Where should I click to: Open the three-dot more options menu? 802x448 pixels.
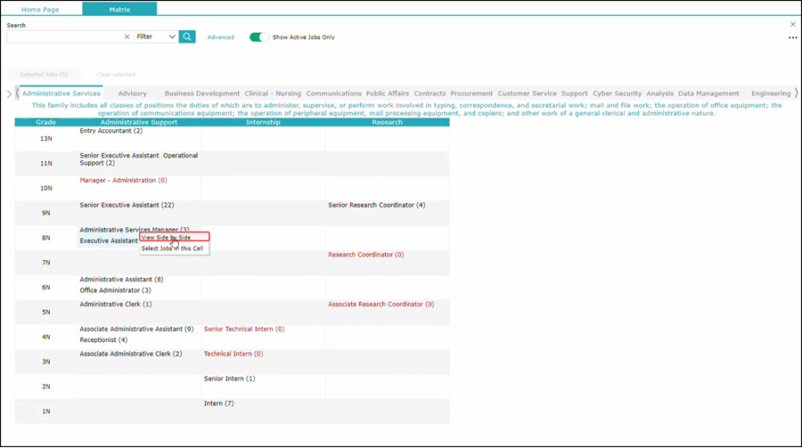tap(792, 38)
